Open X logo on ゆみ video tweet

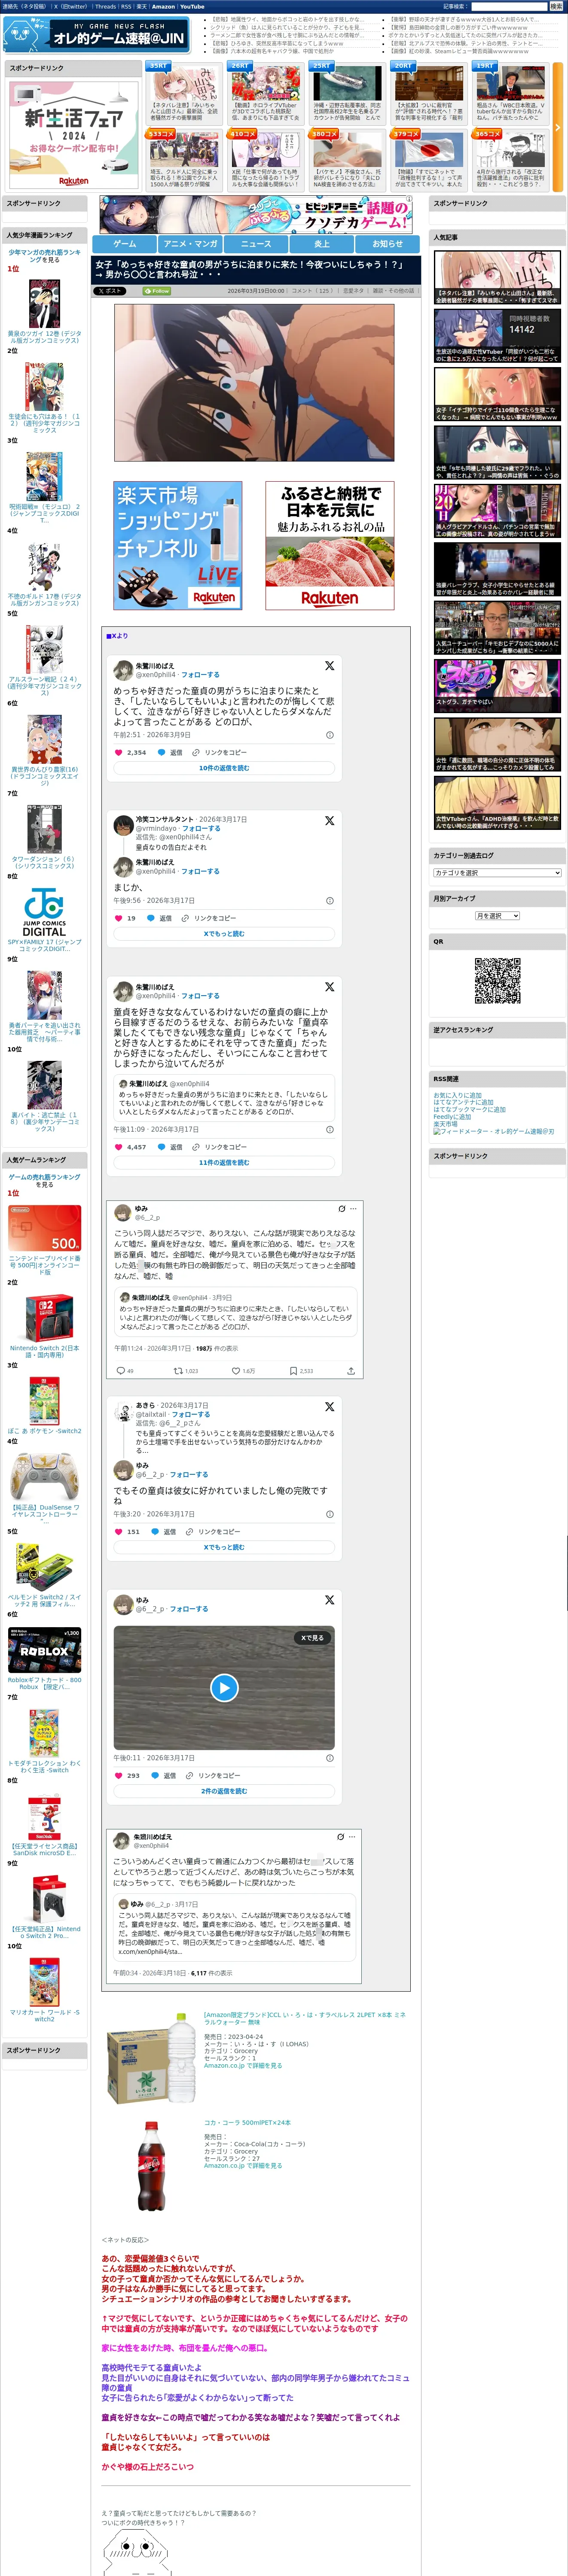click(329, 1600)
